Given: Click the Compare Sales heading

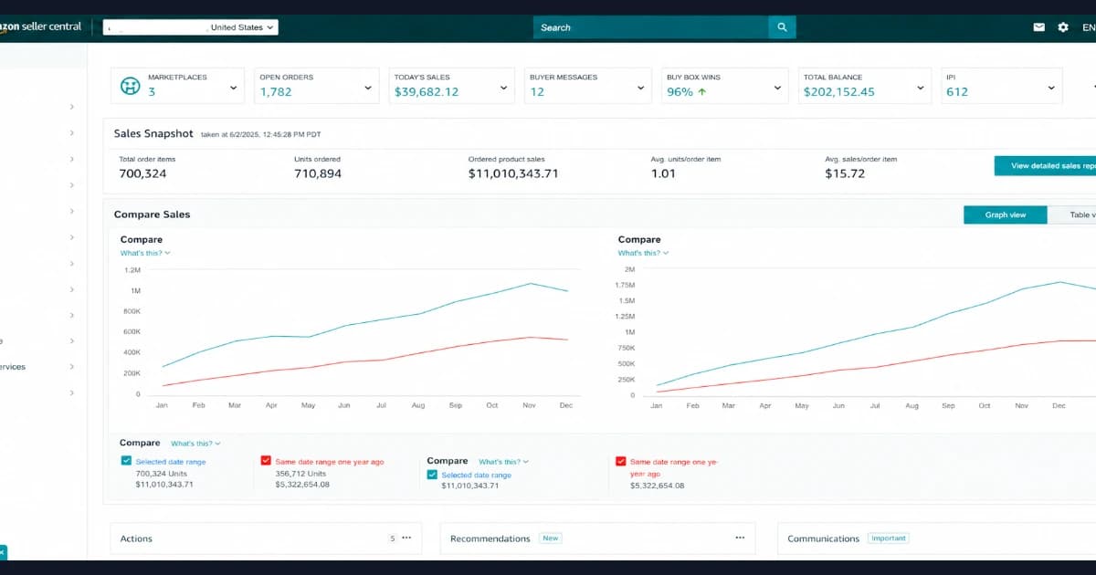Looking at the screenshot, I should [153, 214].
